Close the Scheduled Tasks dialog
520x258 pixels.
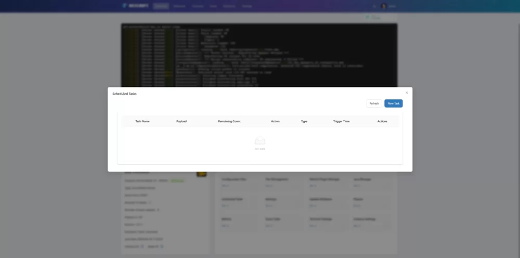407,93
